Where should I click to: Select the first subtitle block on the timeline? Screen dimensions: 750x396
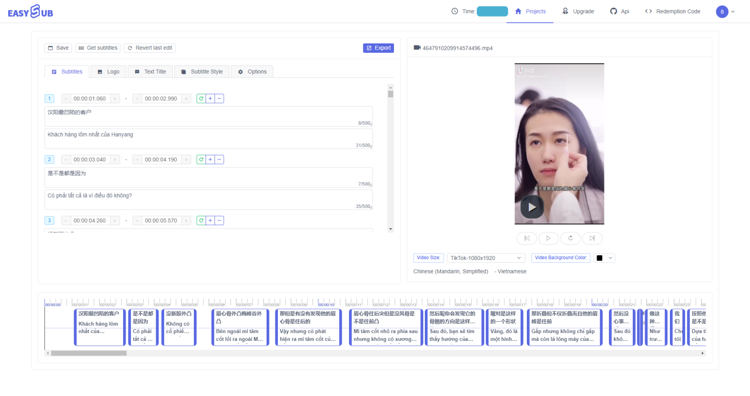[99, 327]
